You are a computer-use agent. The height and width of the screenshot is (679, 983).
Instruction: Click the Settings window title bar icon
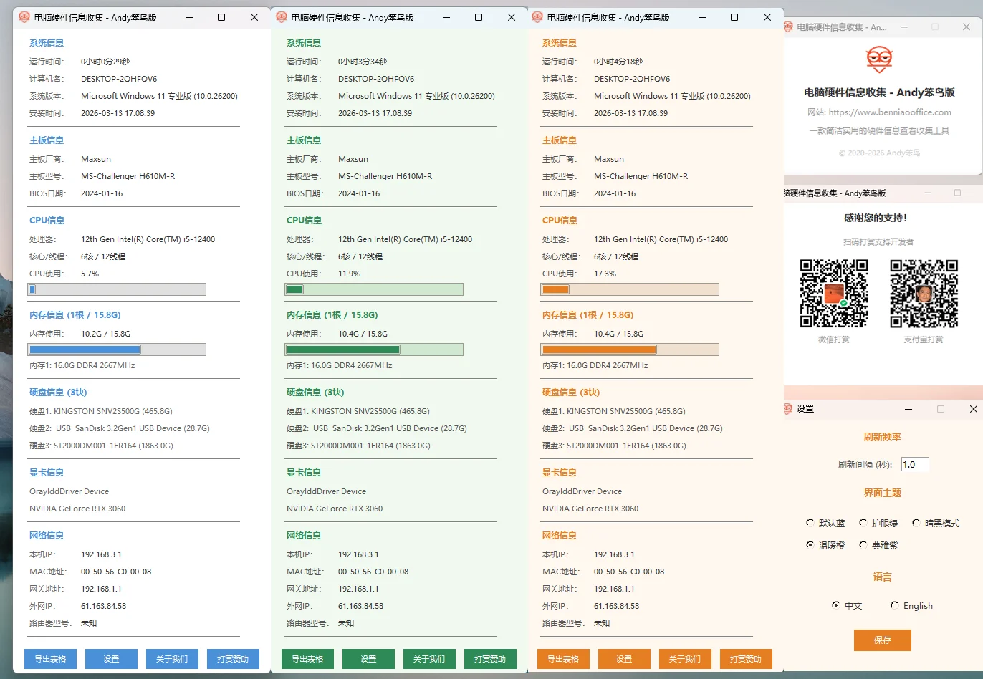(788, 408)
